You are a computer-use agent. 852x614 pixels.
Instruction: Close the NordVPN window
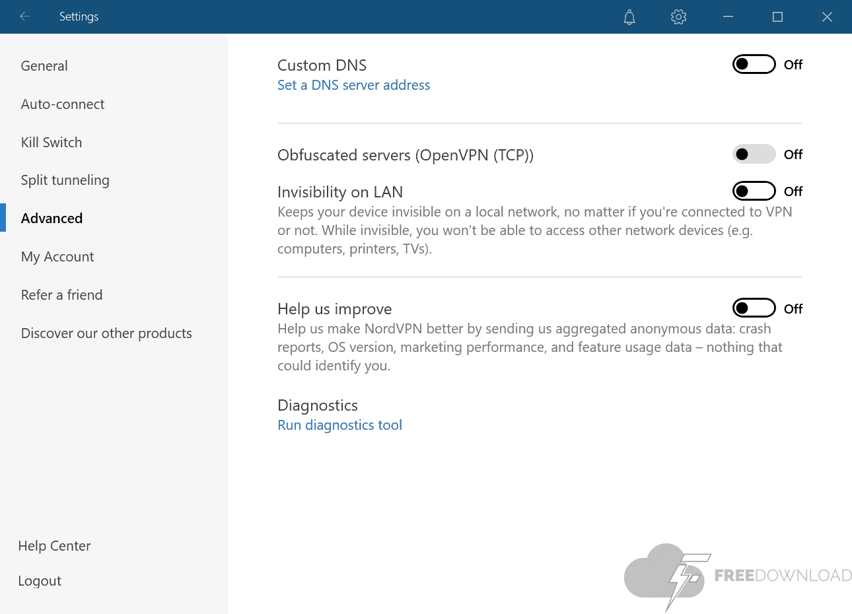(827, 17)
